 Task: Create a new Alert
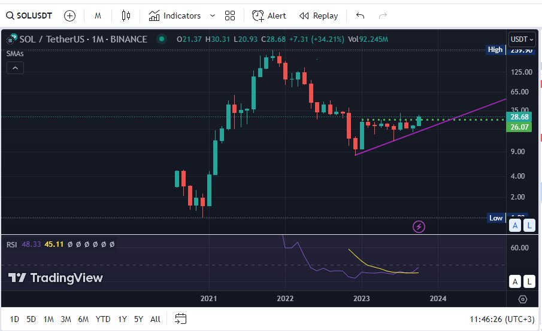click(269, 16)
